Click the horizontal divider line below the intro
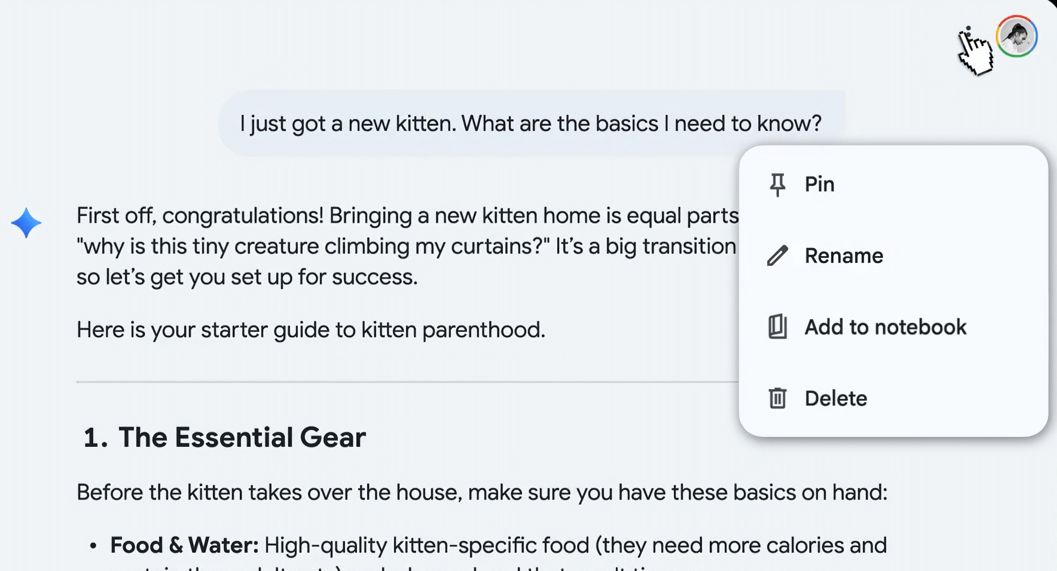 coord(404,382)
